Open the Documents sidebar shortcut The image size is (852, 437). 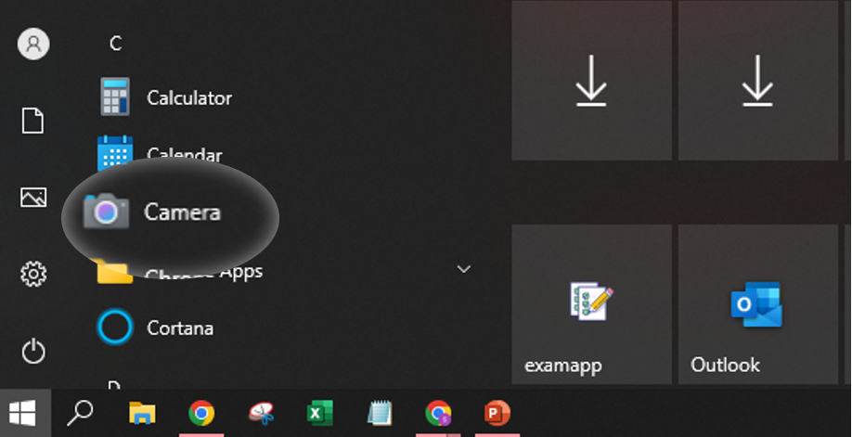[33, 121]
